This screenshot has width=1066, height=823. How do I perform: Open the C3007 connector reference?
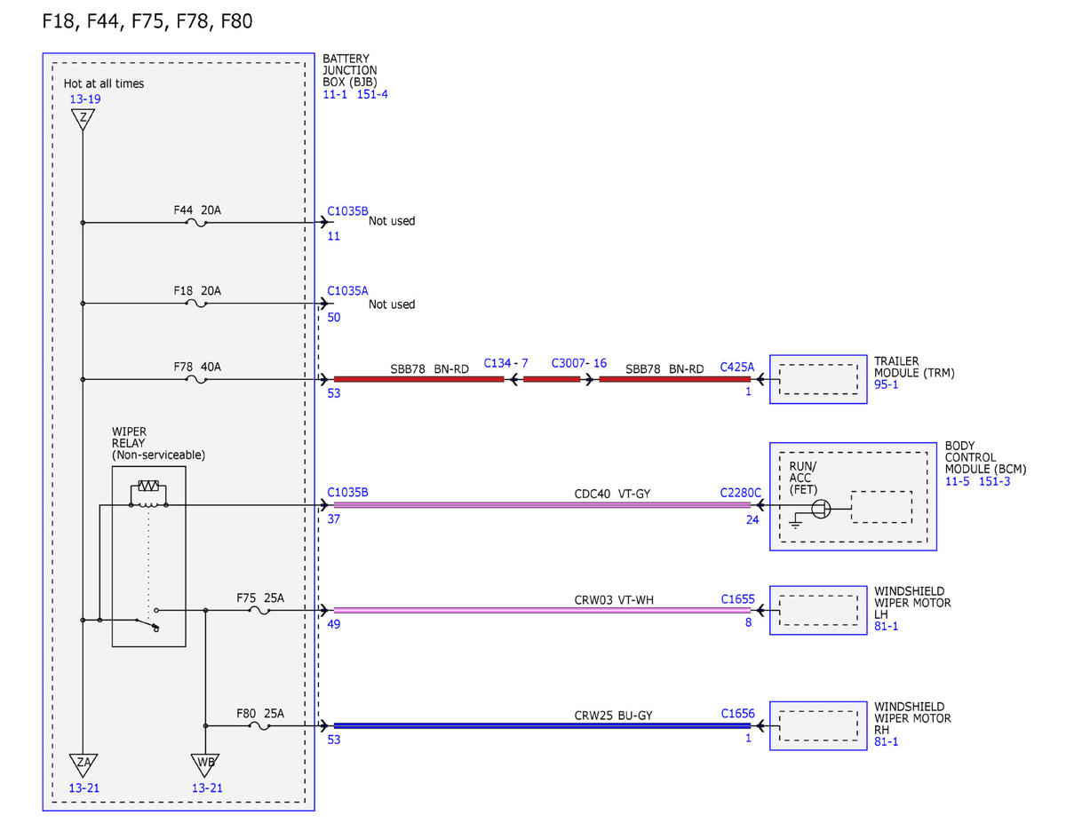click(x=570, y=363)
